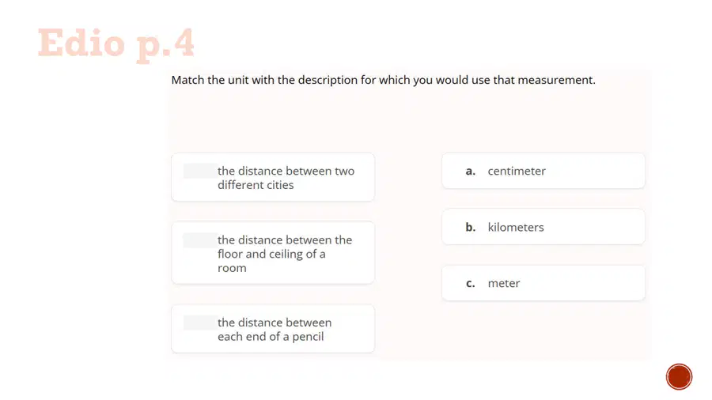Select the word 'centimeter'
This screenshot has height=400, width=712.
(517, 172)
